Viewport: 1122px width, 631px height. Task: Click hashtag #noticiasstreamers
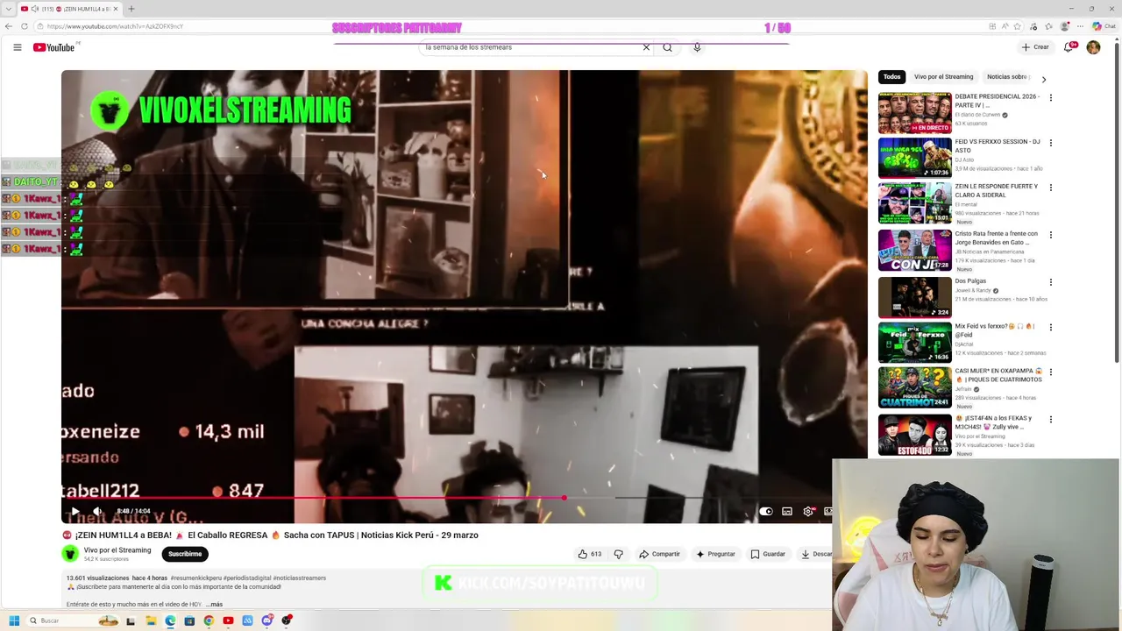[x=300, y=578]
